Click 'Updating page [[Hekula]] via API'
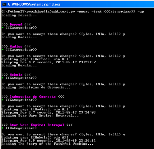 [x=35, y=138]
